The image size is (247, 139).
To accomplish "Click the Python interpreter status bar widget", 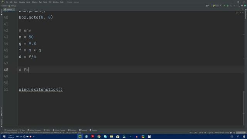I will coord(222,133).
